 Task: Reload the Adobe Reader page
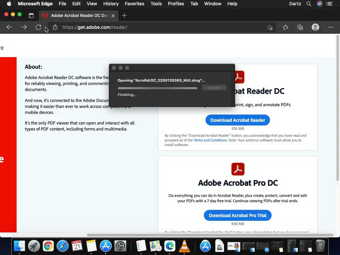click(39, 27)
